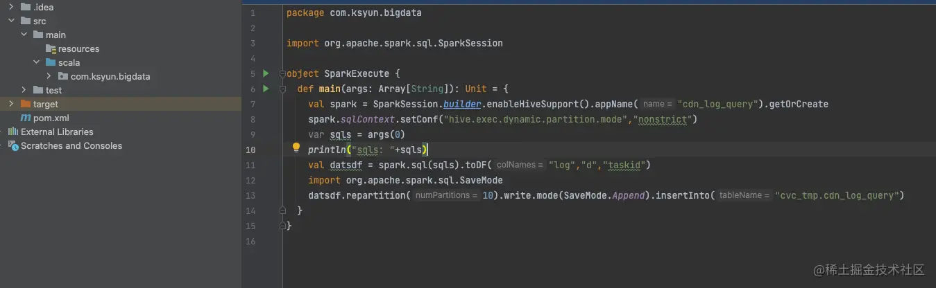Screen dimensions: 936x288
Task: Select the com.ksyun.bigdata package icon
Action: tap(63, 76)
